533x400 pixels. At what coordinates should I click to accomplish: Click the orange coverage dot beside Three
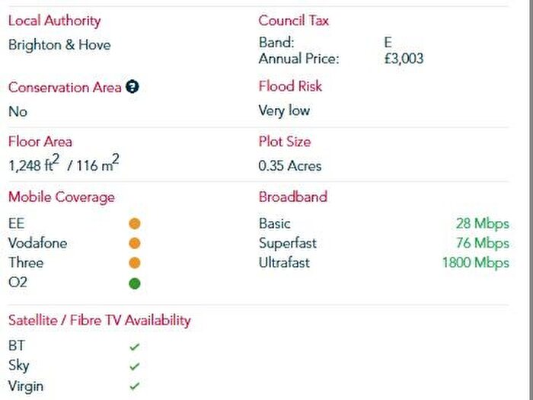tap(135, 264)
